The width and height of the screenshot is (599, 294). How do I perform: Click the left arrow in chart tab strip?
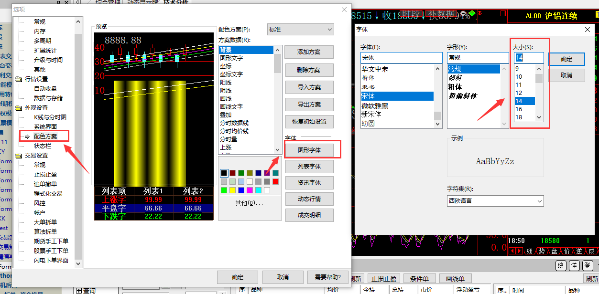coord(512,251)
